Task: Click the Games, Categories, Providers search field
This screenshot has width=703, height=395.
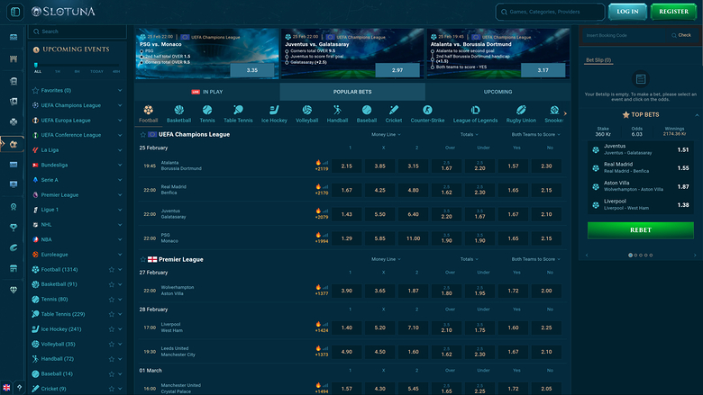Action: pyautogui.click(x=550, y=12)
